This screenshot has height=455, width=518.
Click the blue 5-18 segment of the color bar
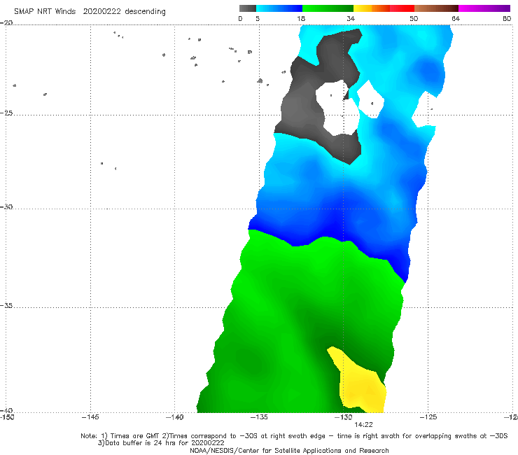coord(279,8)
